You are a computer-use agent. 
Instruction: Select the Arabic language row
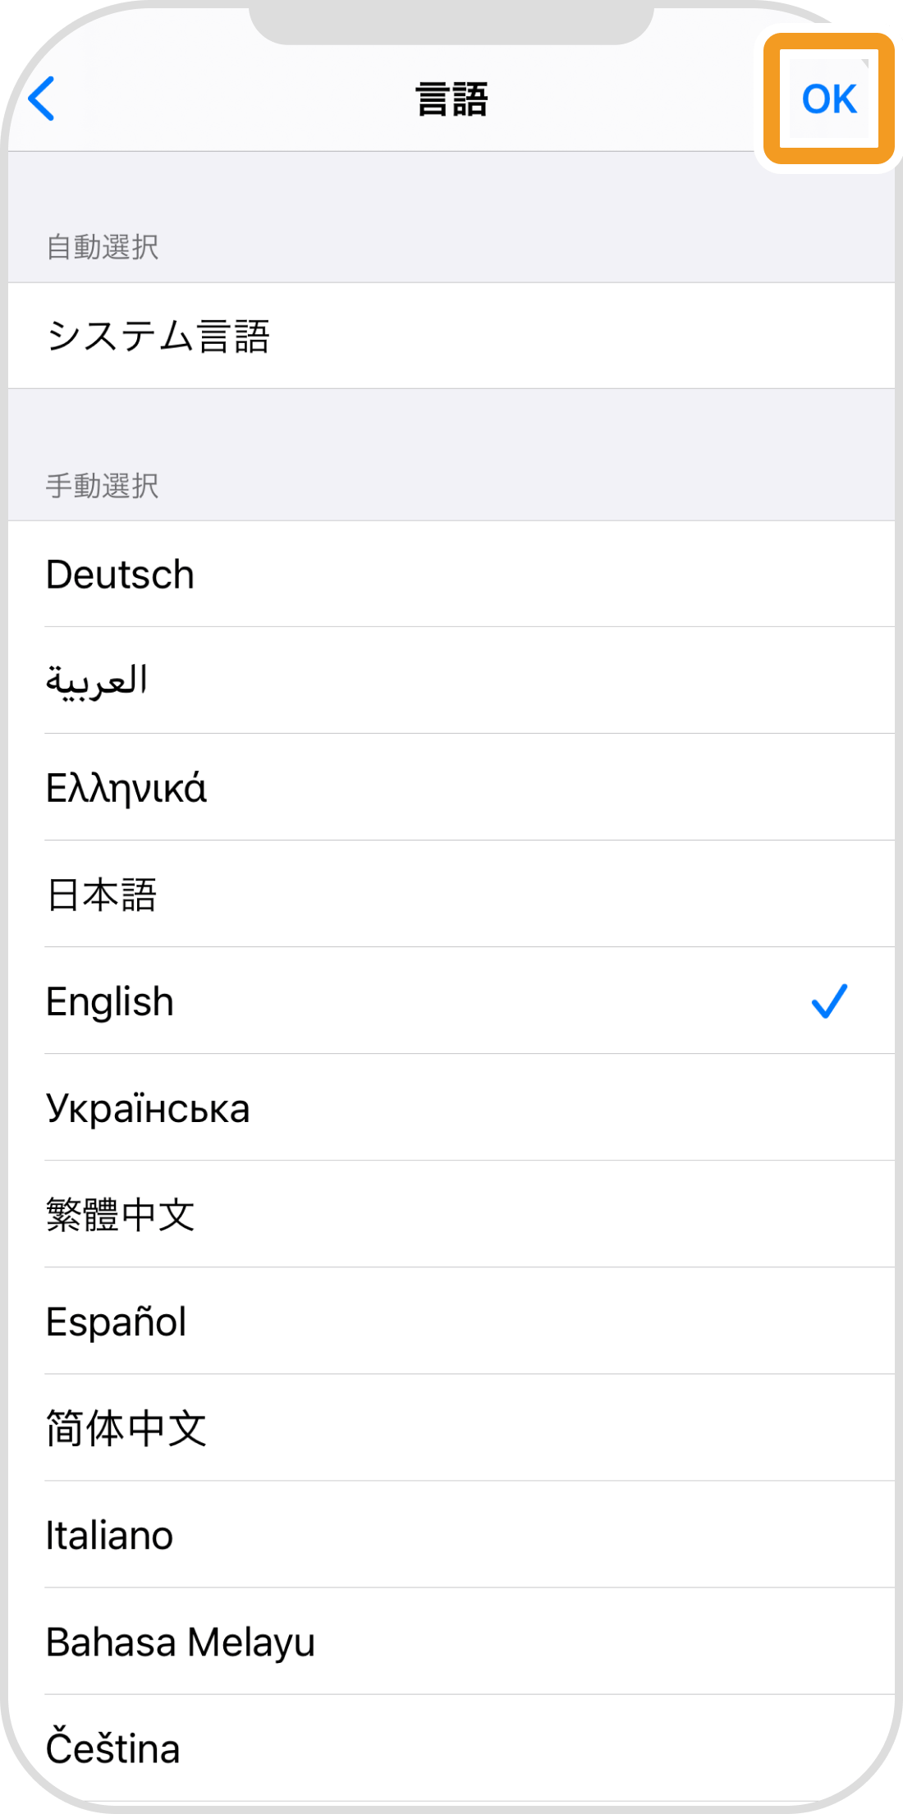97,681
